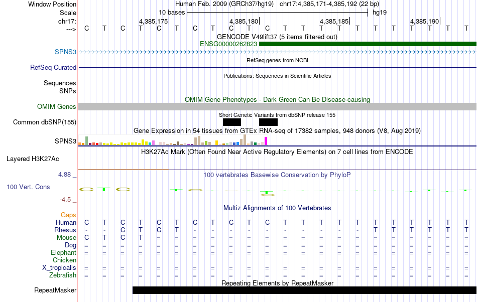The height and width of the screenshot is (302, 477).
Task: Click the ---> sequence direction arrow label
Action: tap(71, 29)
